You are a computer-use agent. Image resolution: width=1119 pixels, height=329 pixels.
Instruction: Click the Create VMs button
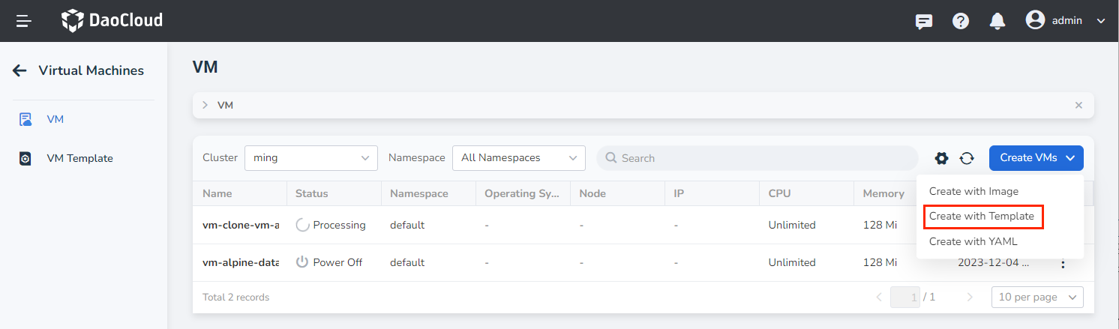point(1036,158)
